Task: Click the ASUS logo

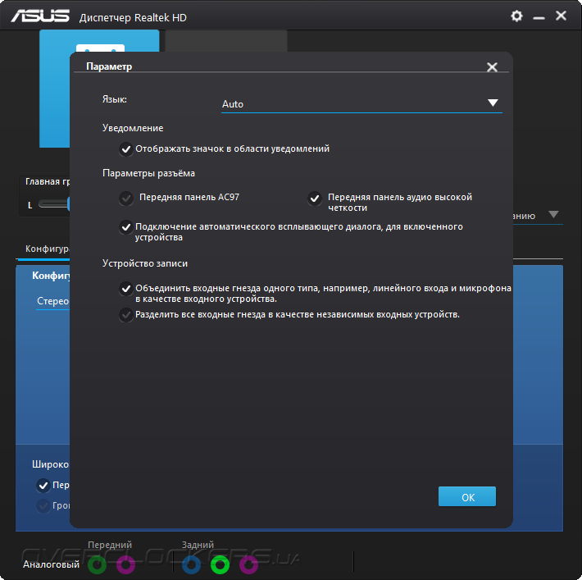Action: click(40, 16)
